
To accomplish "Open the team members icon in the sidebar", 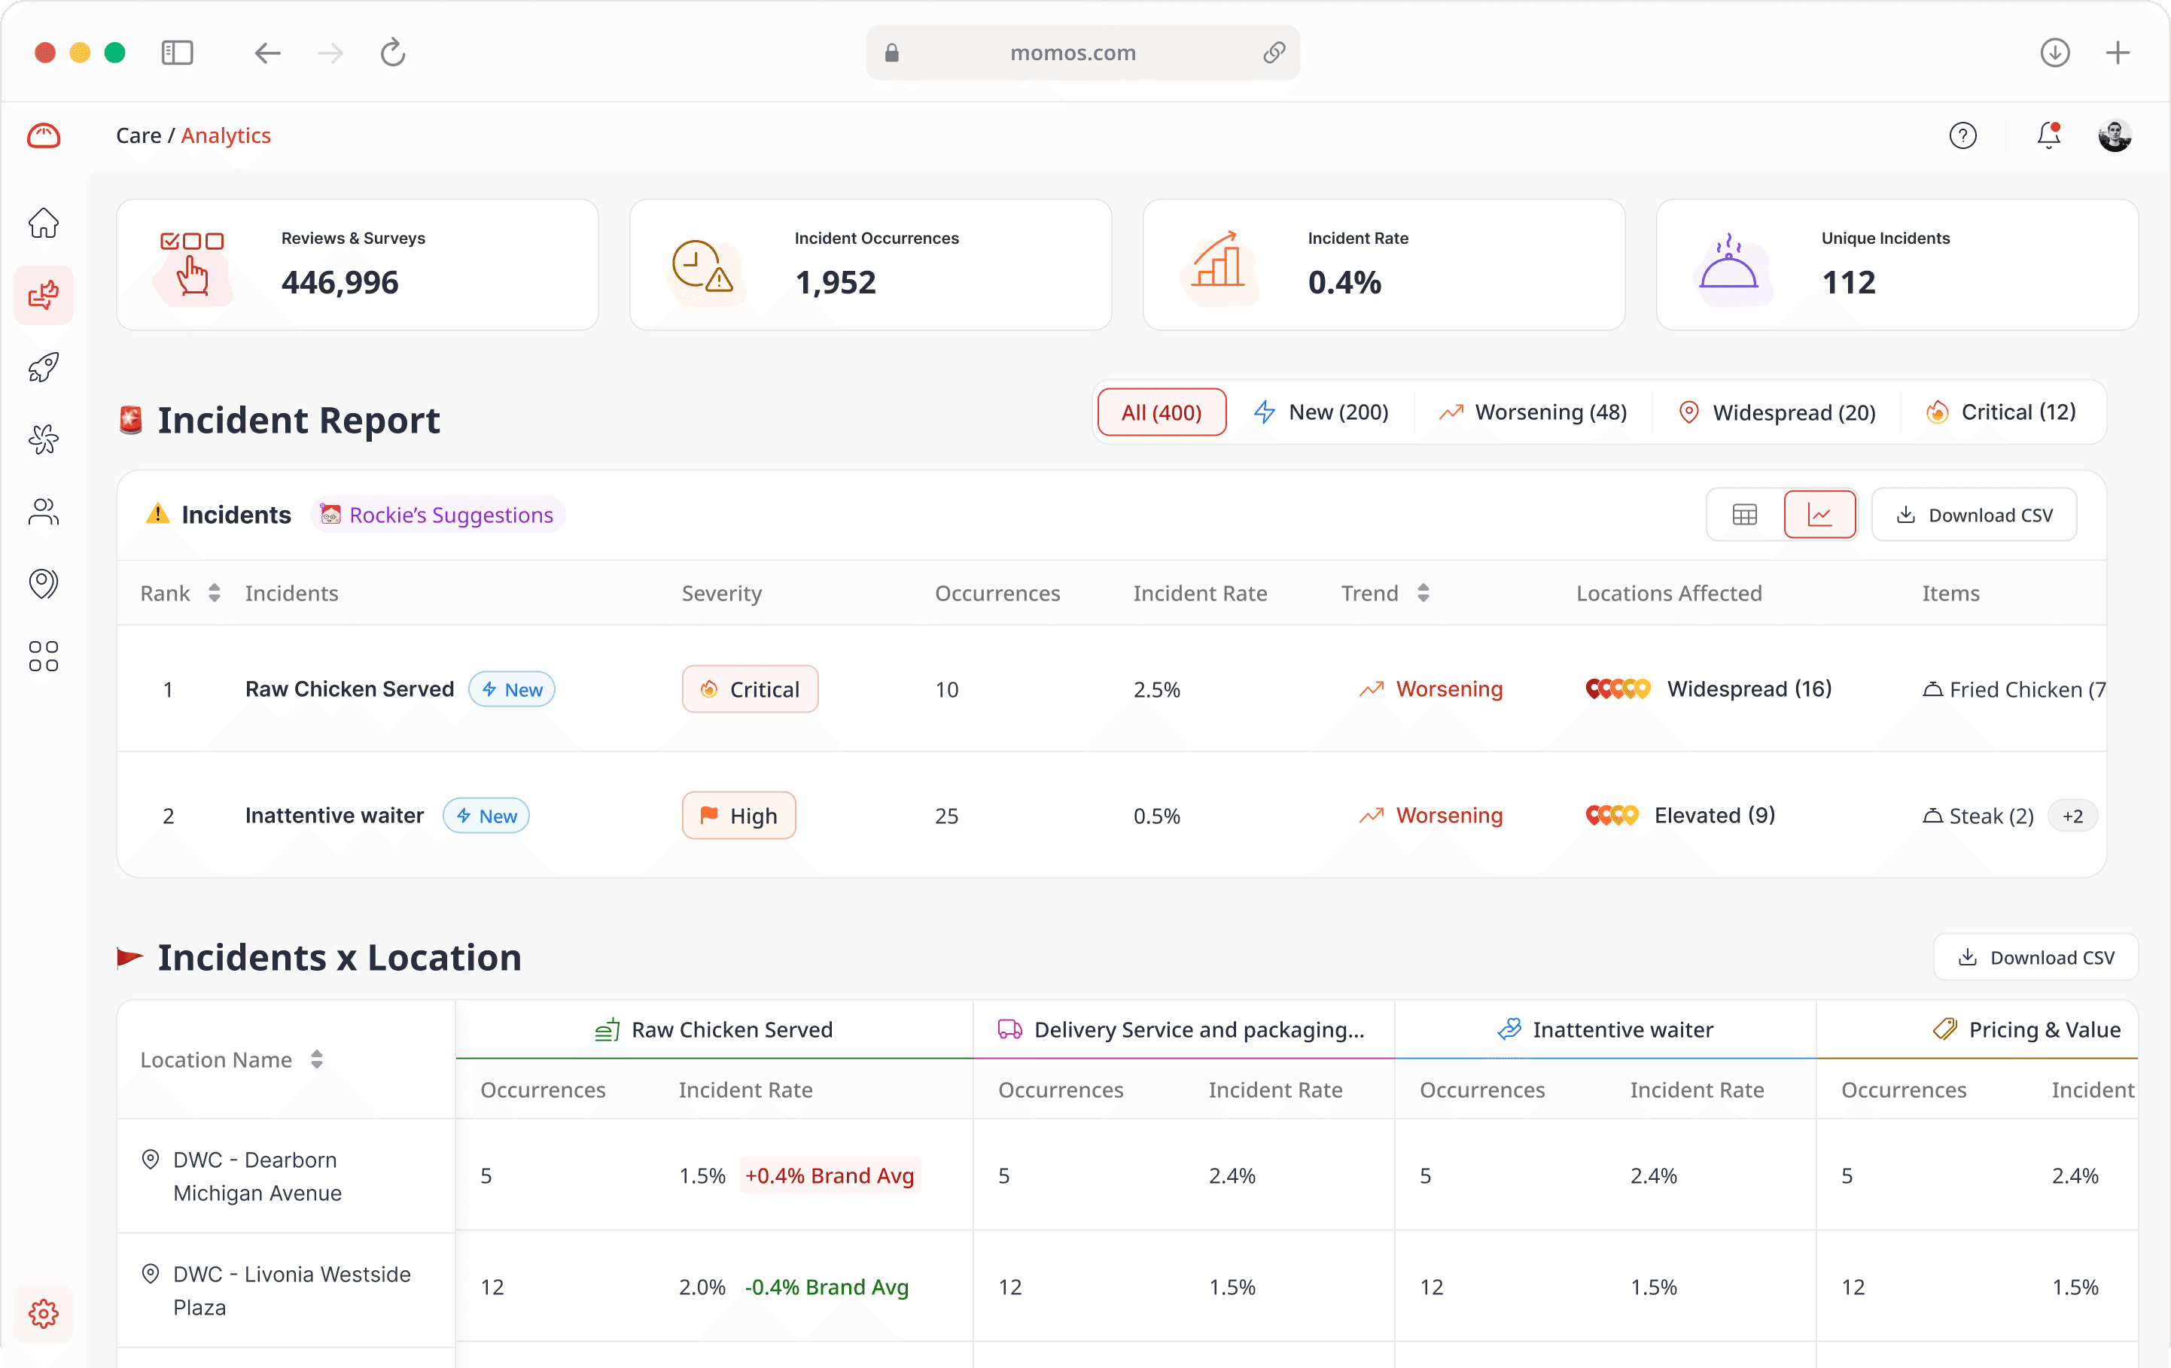I will (42, 512).
